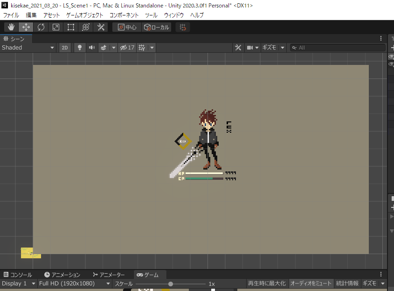Image resolution: width=394 pixels, height=291 pixels.
Task: Expand camera settings dropdown arrow
Action: (x=257, y=48)
